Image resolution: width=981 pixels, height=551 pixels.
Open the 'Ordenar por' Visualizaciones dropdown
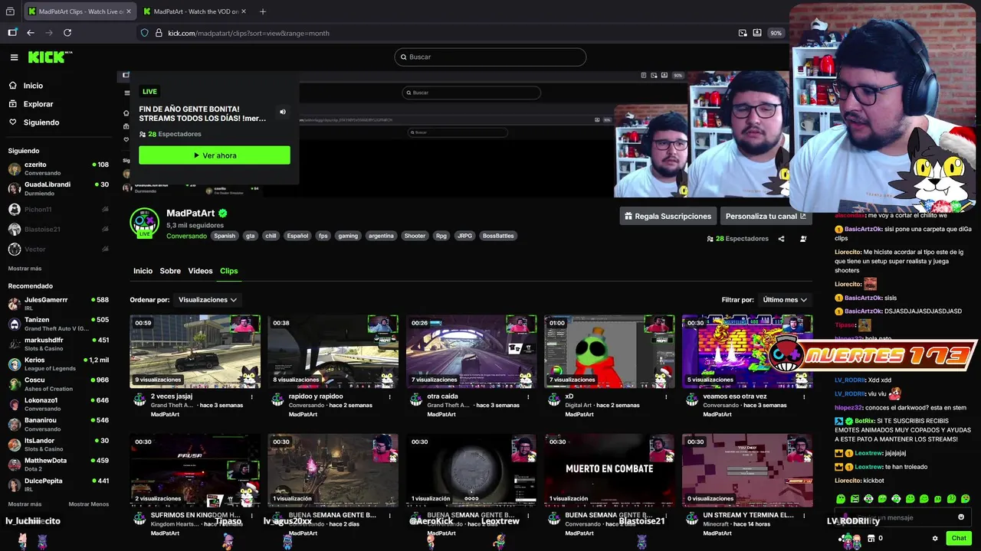(207, 300)
